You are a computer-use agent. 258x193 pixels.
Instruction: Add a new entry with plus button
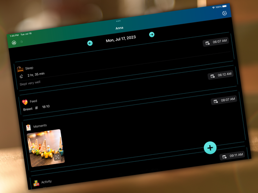click(210, 148)
